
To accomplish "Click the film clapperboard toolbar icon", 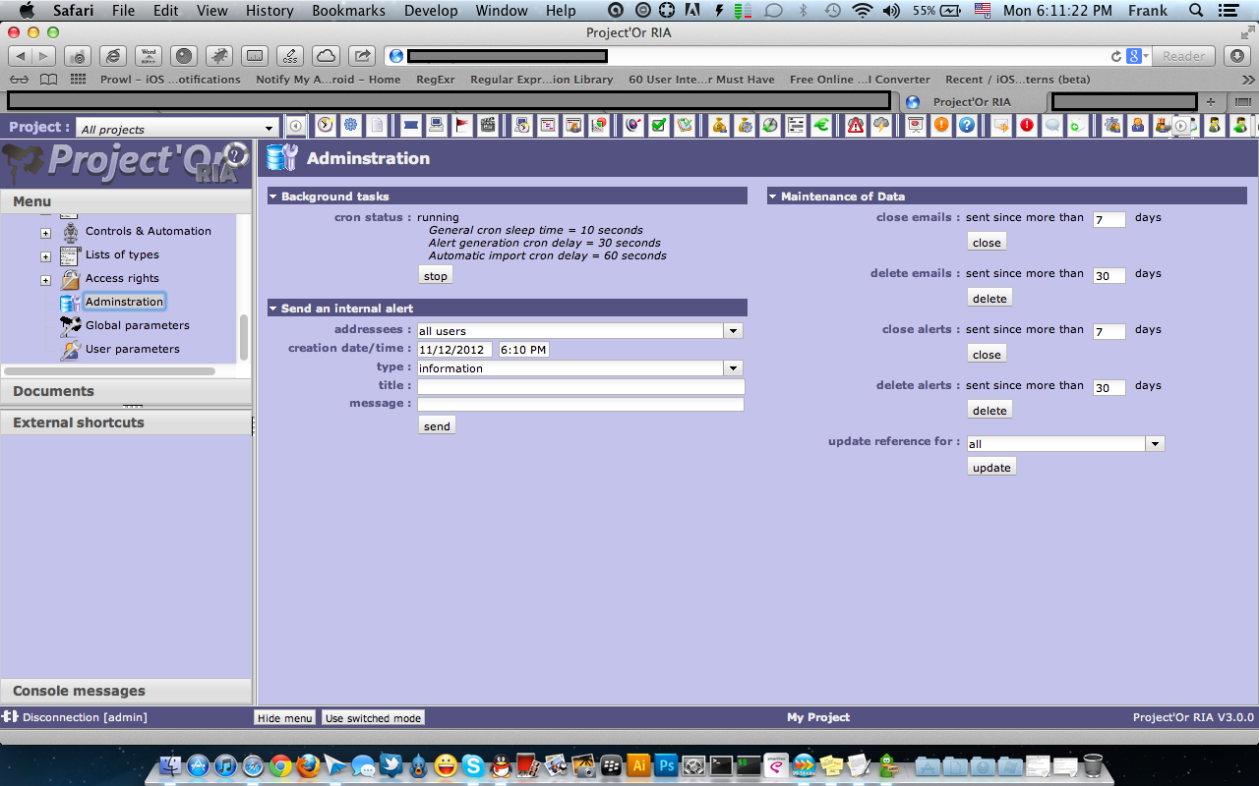I will click(x=488, y=126).
